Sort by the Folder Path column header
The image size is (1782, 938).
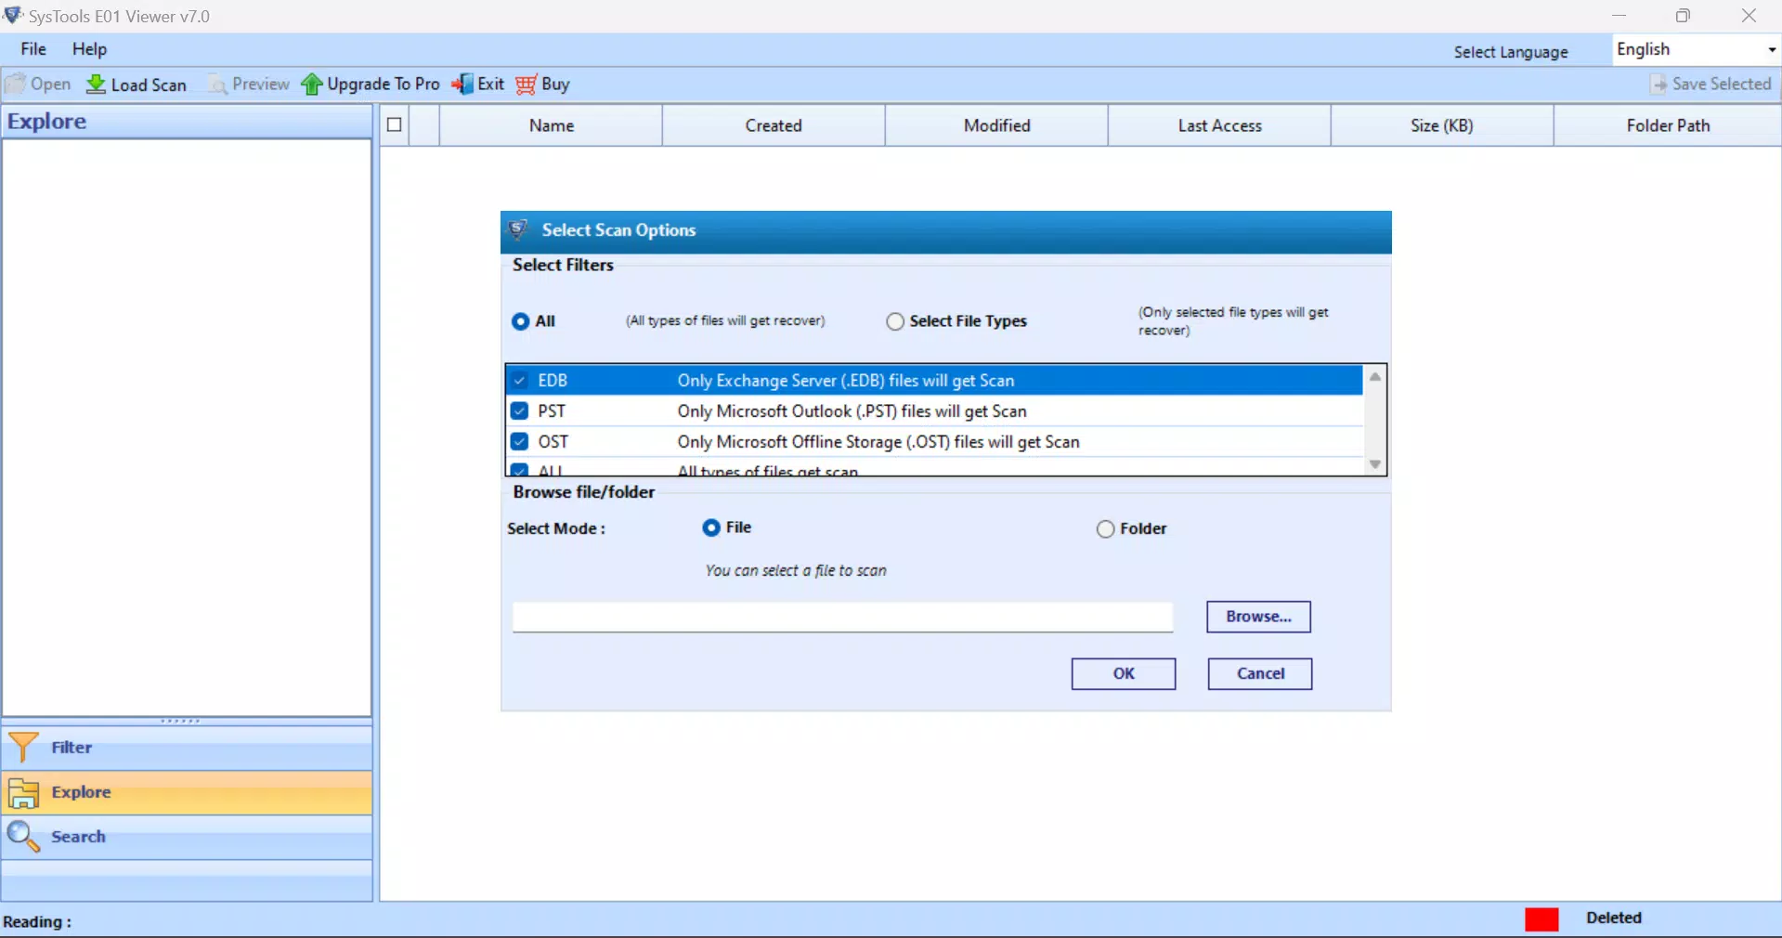[x=1668, y=125]
